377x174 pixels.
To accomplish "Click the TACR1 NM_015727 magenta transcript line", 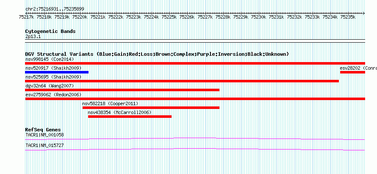I will [195, 149].
